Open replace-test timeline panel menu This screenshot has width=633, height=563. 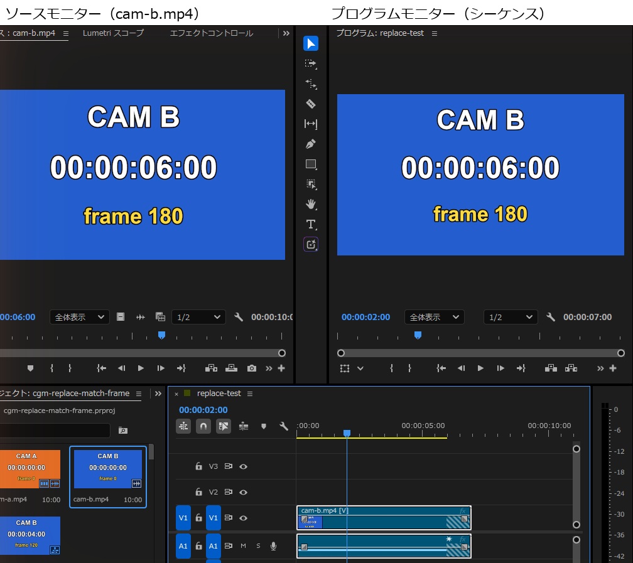tap(250, 394)
